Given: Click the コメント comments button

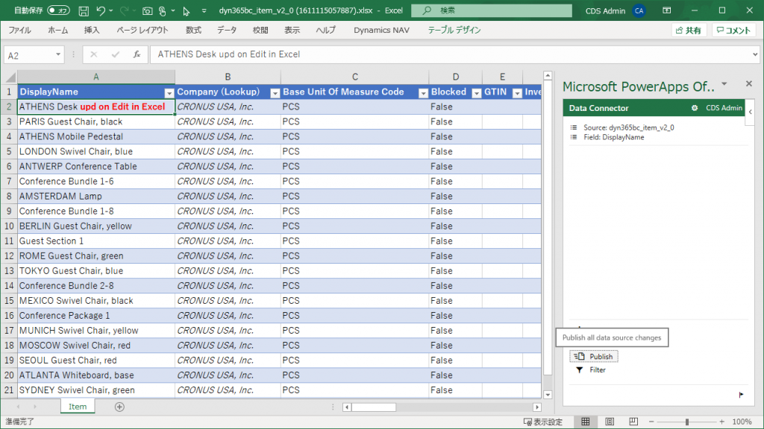Looking at the screenshot, I should click(734, 30).
